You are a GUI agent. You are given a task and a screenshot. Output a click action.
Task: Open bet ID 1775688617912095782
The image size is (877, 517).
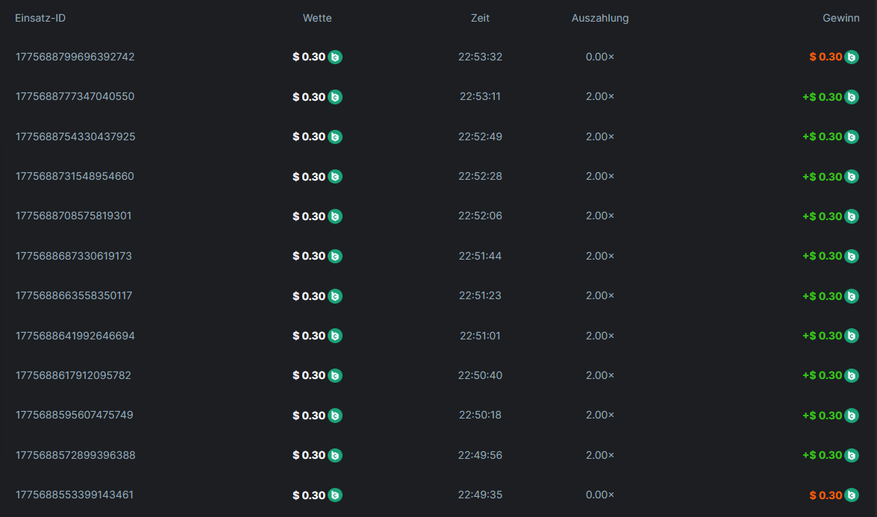click(x=73, y=375)
